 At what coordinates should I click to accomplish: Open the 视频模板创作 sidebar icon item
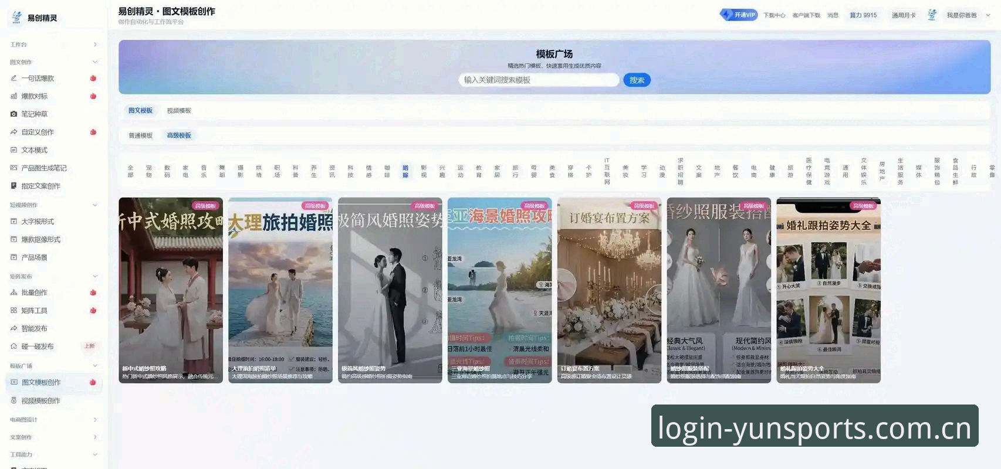13,401
